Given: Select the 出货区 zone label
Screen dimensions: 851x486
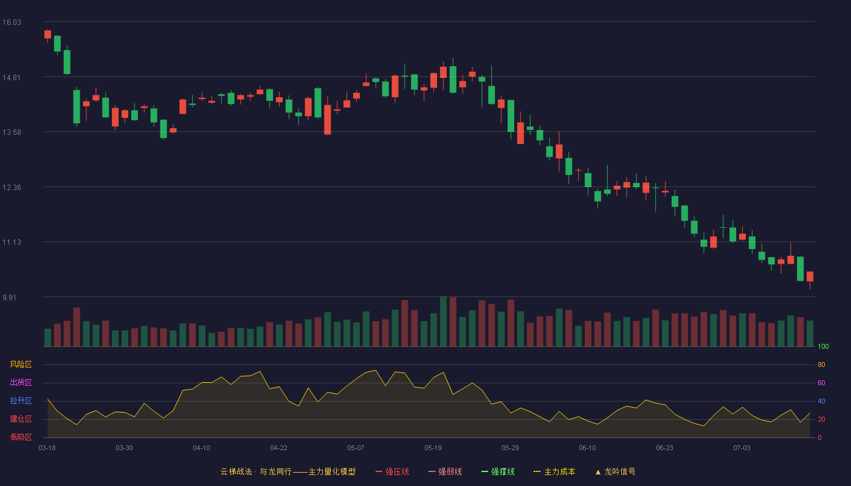Looking at the screenshot, I should pos(21,383).
